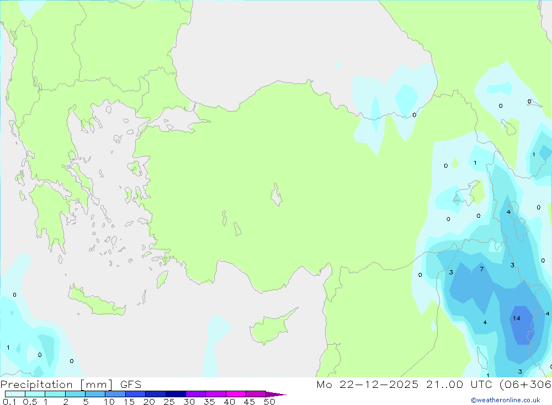This screenshot has width=552, height=405.
Task: Pick the 15–20 mm legend color swatch
Action: 135,394
